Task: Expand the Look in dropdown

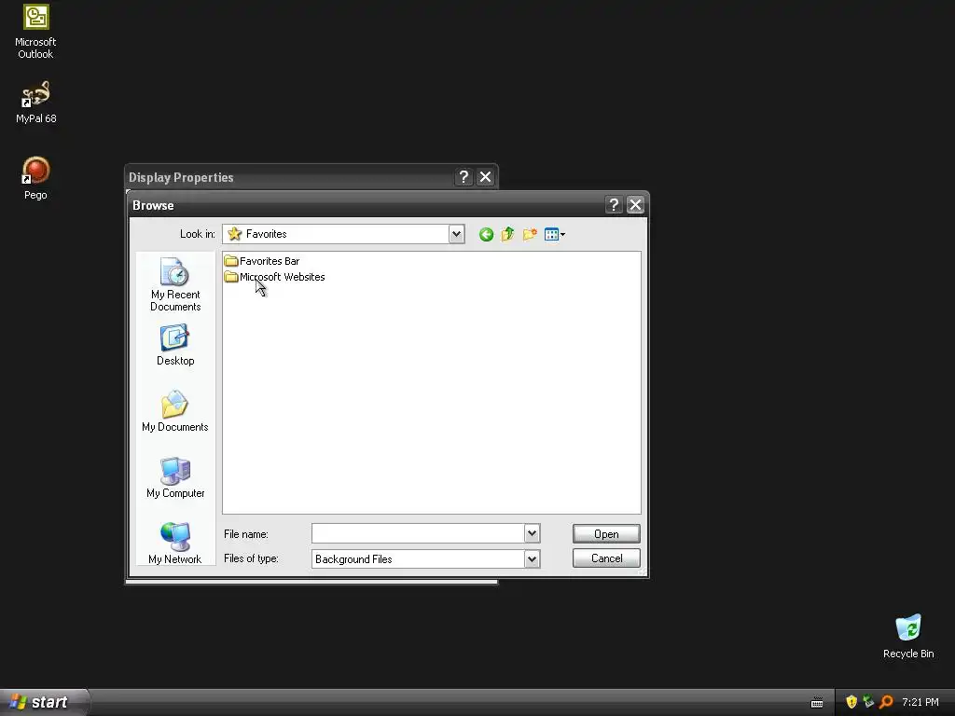Action: [x=456, y=234]
